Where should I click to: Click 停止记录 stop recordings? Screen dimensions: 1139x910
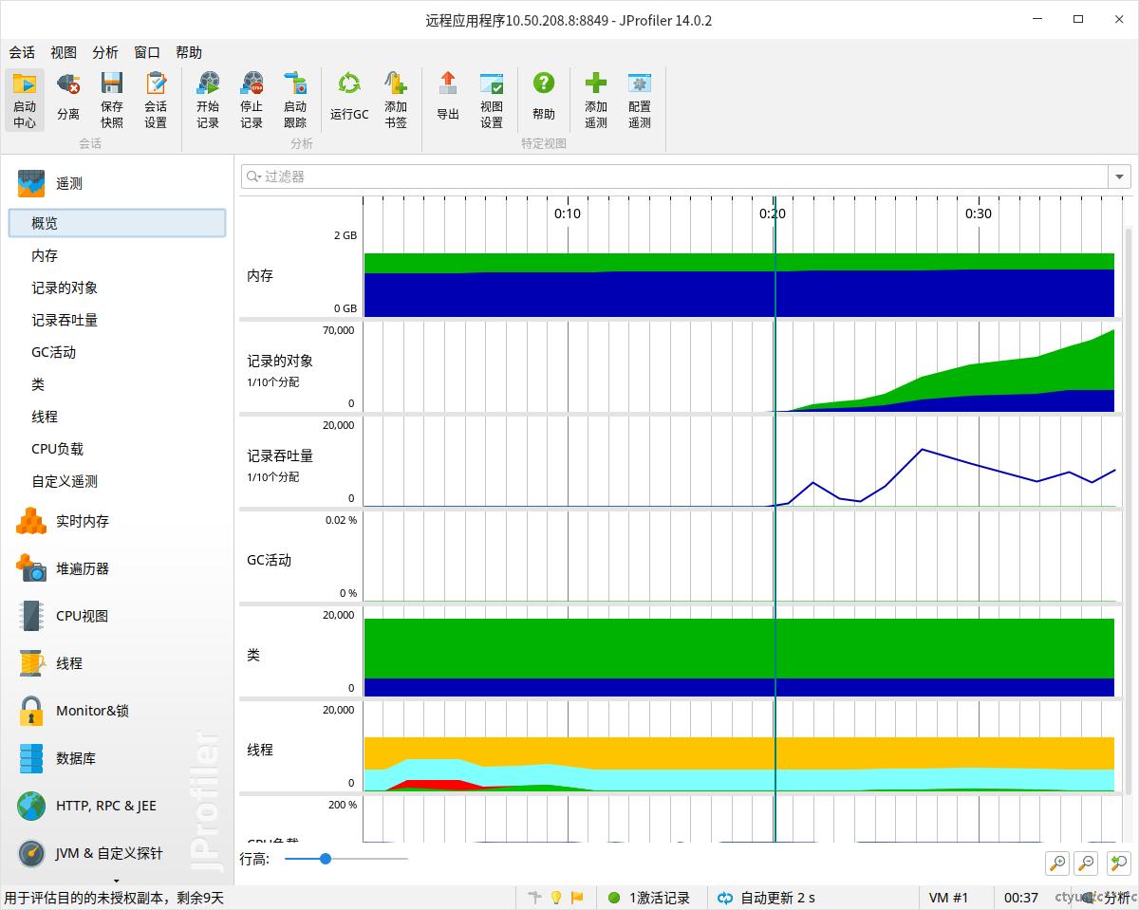click(252, 100)
